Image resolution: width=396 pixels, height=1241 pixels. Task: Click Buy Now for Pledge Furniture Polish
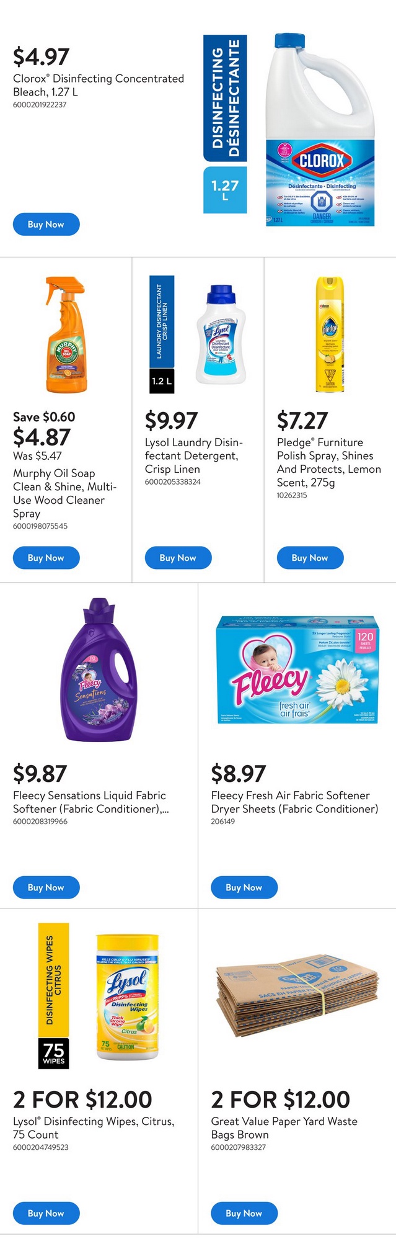(x=310, y=558)
